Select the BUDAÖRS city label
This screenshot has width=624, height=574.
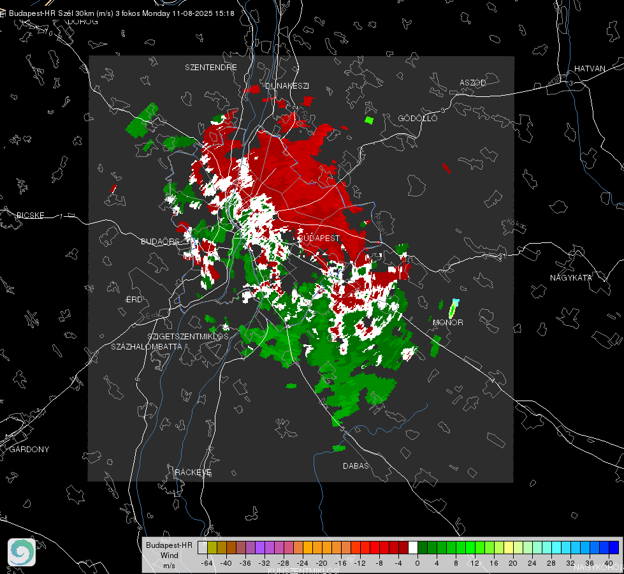coord(160,242)
